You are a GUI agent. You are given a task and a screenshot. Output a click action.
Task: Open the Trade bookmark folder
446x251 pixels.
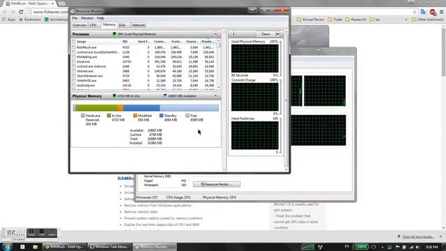pyautogui.click(x=334, y=20)
